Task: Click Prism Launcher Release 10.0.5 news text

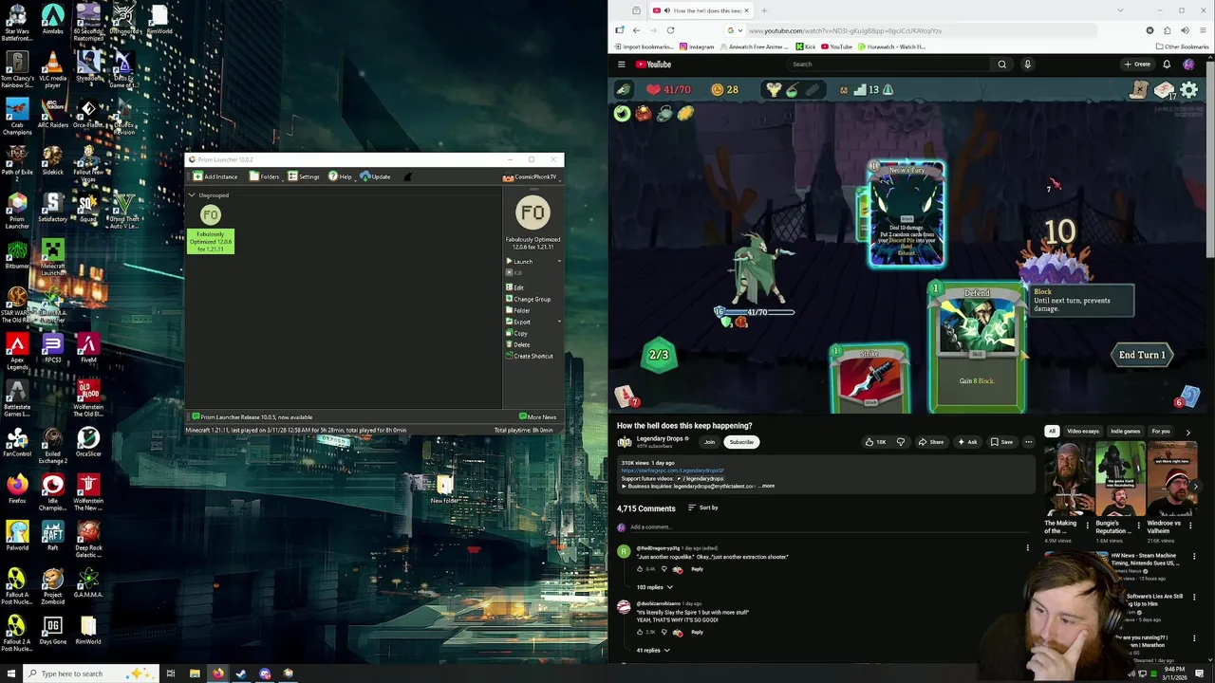Action: (256, 416)
